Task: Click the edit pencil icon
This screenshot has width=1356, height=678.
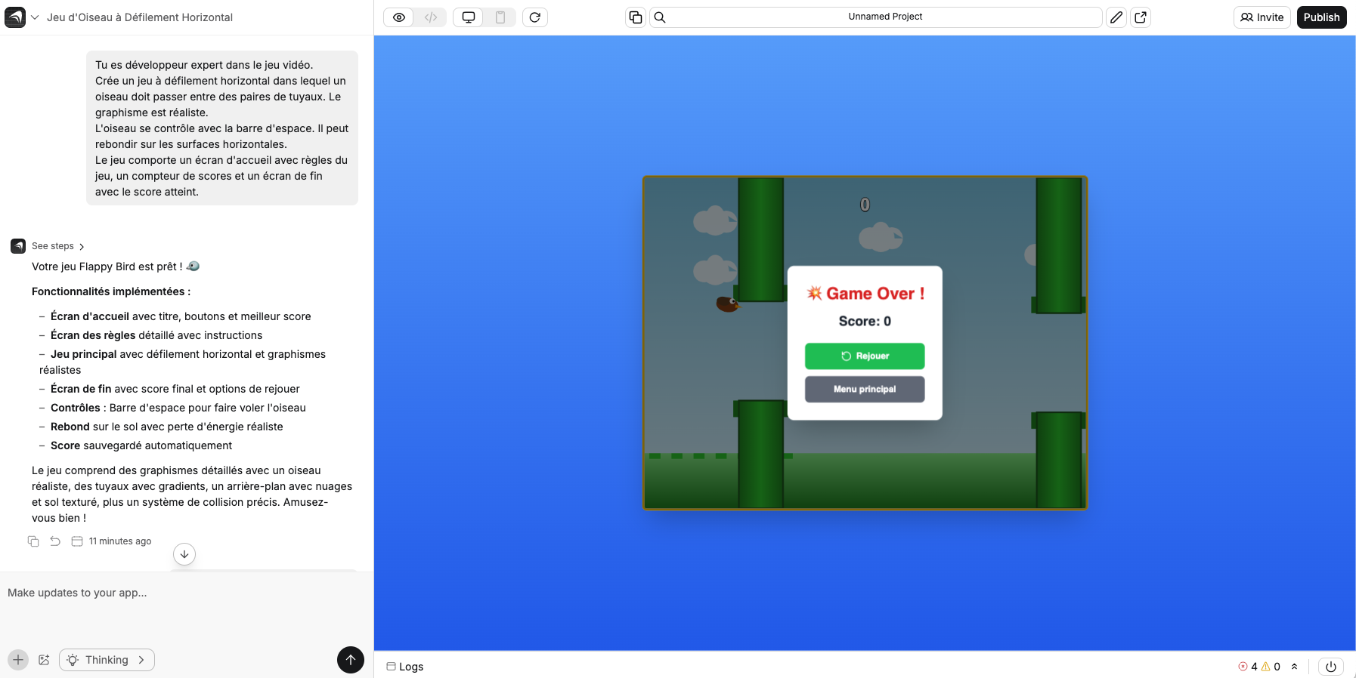Action: click(x=1116, y=17)
